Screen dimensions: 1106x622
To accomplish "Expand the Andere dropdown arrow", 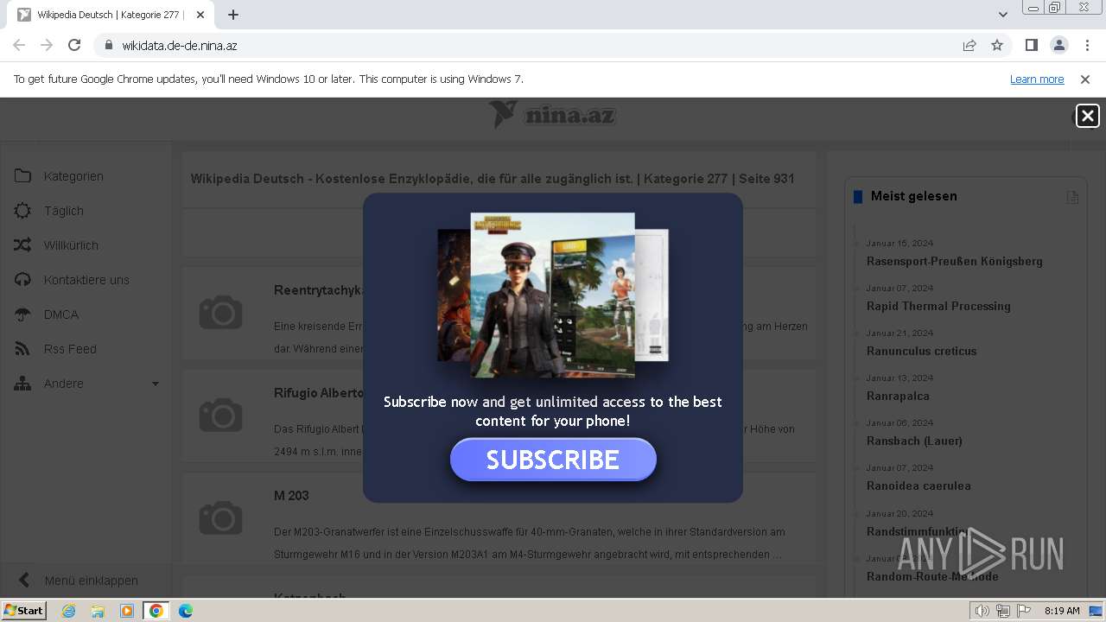I will tap(156, 384).
